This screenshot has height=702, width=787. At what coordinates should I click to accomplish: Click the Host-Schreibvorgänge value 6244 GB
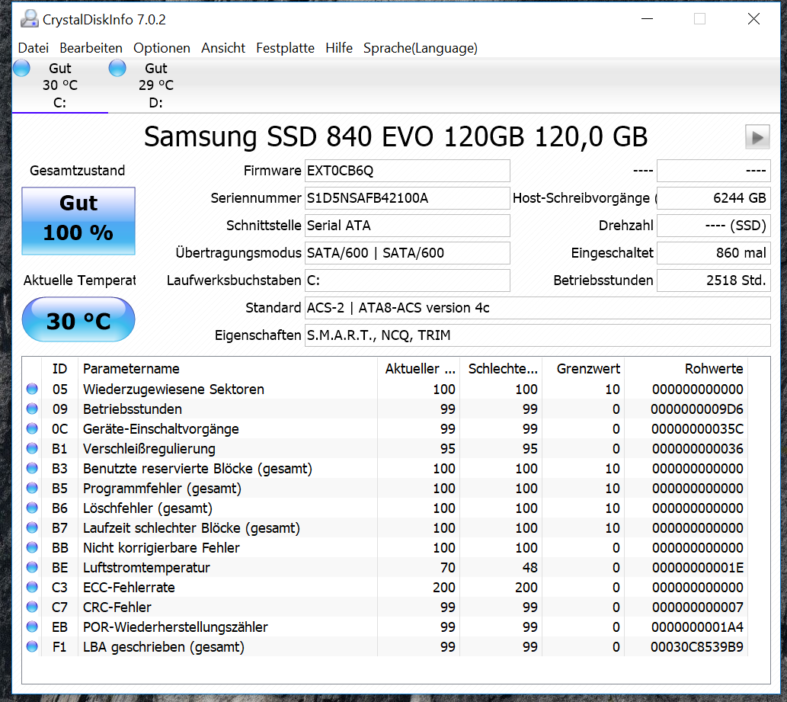point(714,198)
